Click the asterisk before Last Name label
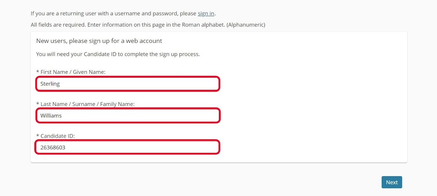Viewport: 437px width, 196px height. click(38, 104)
